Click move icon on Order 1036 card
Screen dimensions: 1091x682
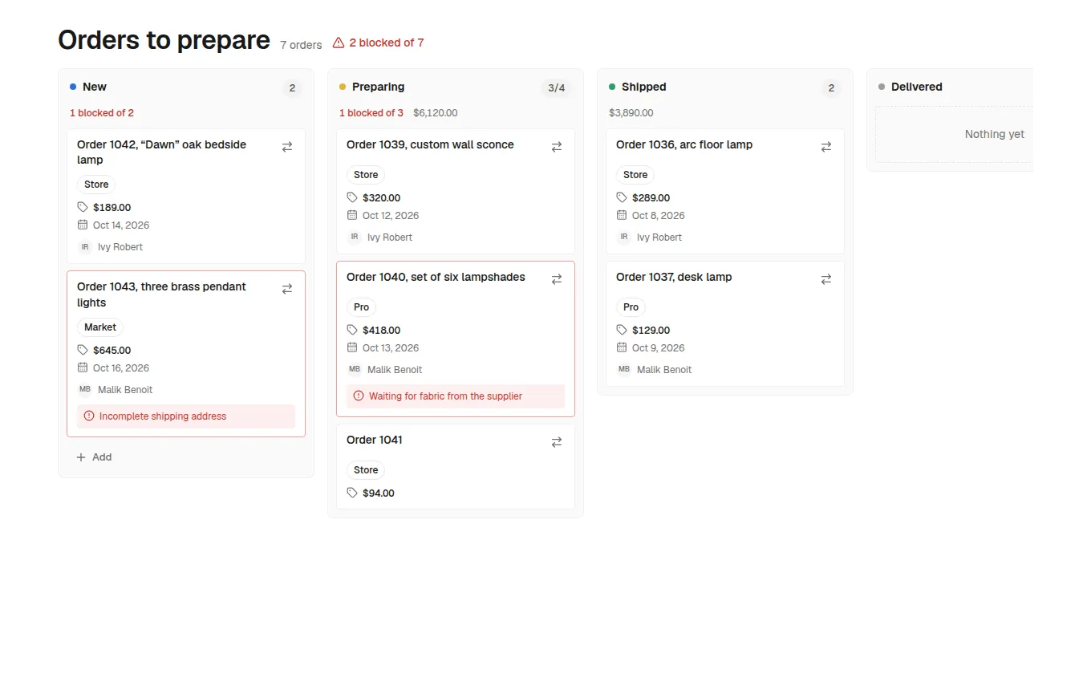click(x=826, y=147)
